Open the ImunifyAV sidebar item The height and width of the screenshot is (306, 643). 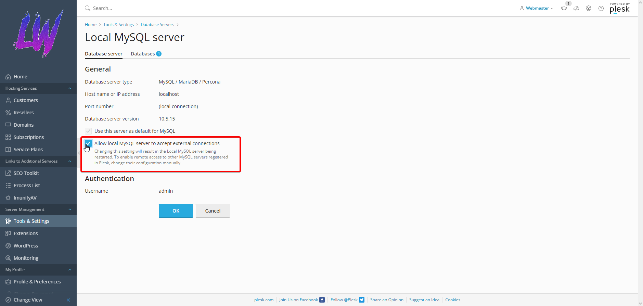25,198
